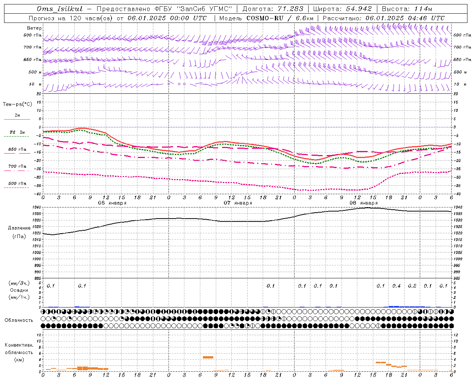Viewport: 473px width, 378px height.
Task: Select the 2м line sample in temperature legend
Action: 17,120
